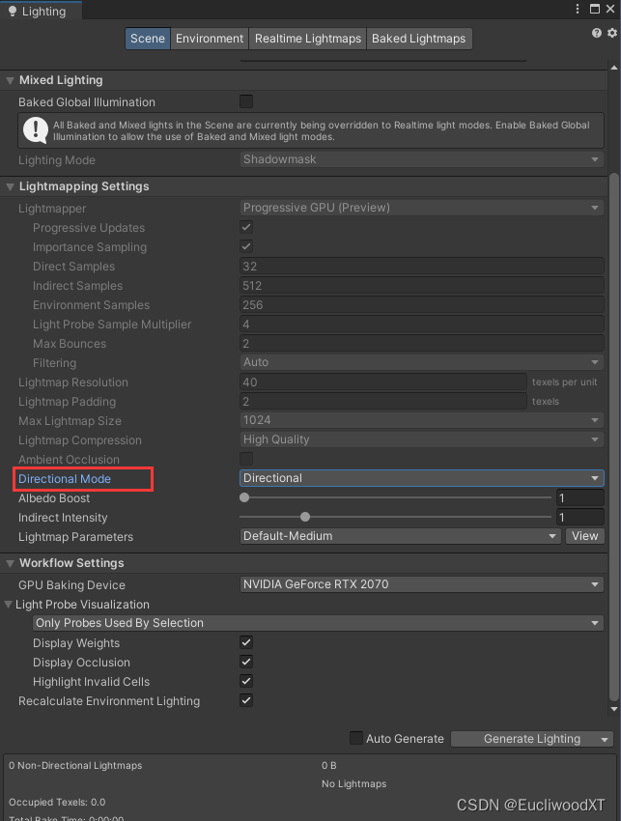Screen dimensions: 621x821
Task: Switch to the Scene tab
Action: coord(148,39)
